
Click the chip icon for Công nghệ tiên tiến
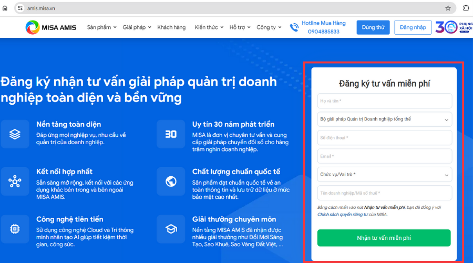click(15, 229)
